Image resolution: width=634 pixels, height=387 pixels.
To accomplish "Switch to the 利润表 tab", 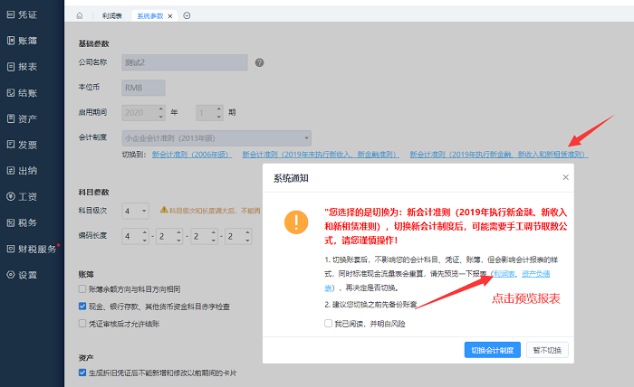I will (x=112, y=16).
